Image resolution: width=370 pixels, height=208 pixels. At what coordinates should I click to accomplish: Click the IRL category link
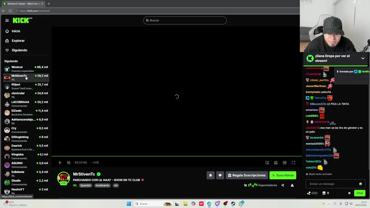click(x=75, y=185)
